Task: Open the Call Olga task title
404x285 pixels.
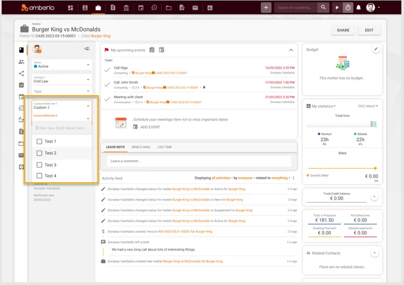Action: [x=120, y=68]
